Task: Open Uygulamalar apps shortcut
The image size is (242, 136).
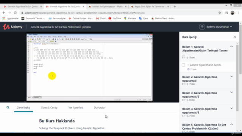Action: coord(11,19)
